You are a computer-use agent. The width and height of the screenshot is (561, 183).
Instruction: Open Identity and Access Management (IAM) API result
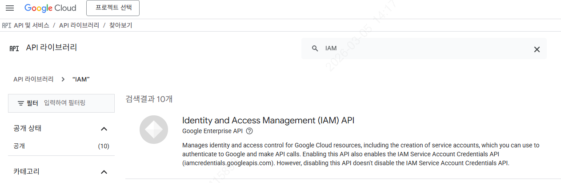pos(268,120)
